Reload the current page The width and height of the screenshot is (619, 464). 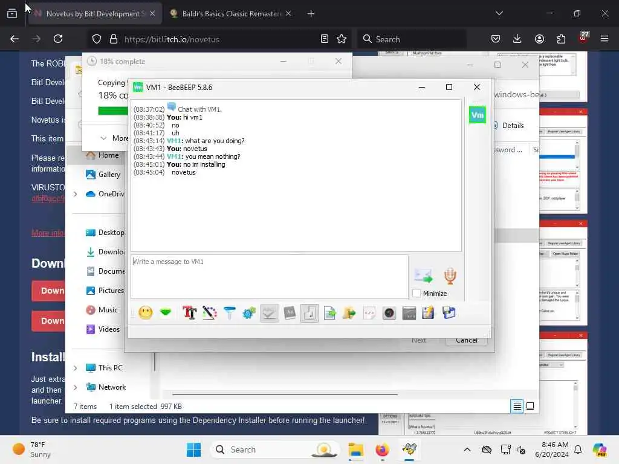point(58,39)
